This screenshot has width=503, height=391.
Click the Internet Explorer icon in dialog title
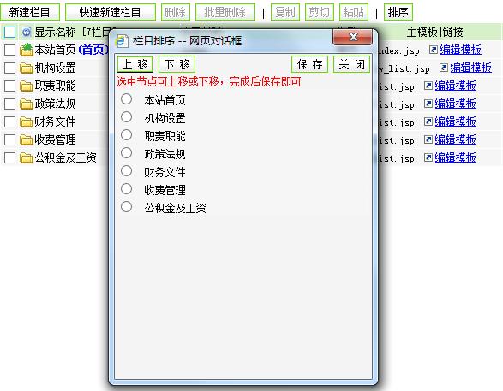[122, 41]
